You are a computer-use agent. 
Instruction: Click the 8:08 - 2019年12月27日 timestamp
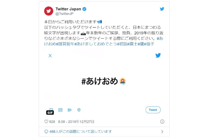pos(76,122)
